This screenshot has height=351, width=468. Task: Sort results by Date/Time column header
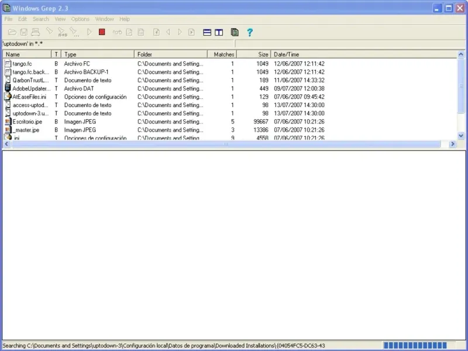364,54
